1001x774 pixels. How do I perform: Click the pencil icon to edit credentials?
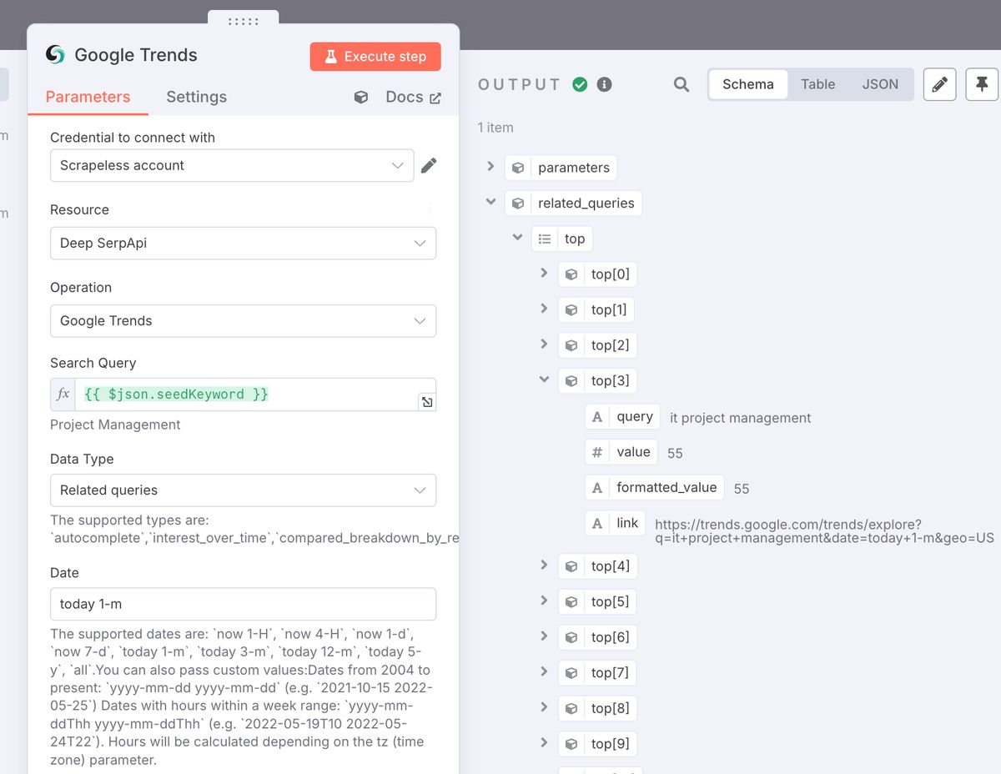pyautogui.click(x=429, y=165)
